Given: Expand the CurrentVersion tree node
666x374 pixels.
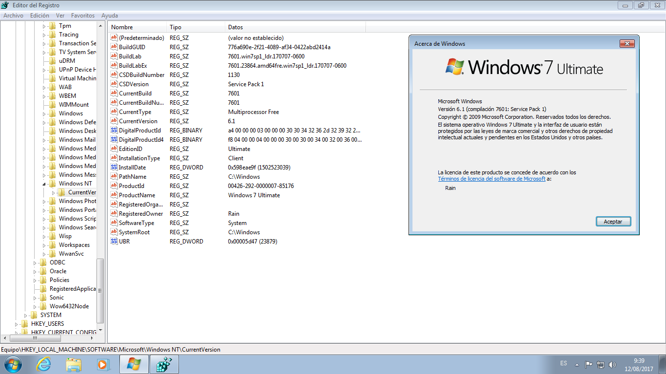Looking at the screenshot, I should point(53,192).
